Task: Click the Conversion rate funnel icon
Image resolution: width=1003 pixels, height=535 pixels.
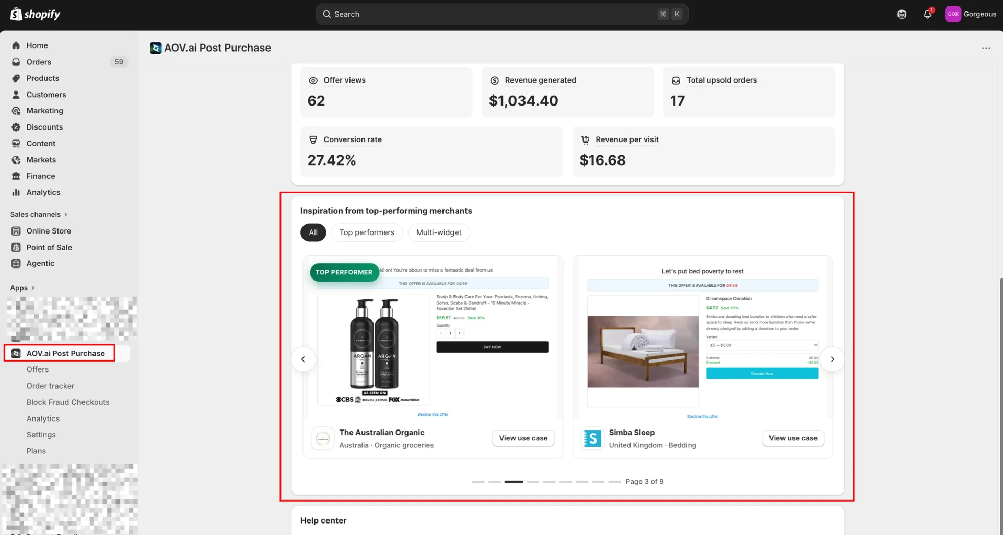Action: (313, 140)
